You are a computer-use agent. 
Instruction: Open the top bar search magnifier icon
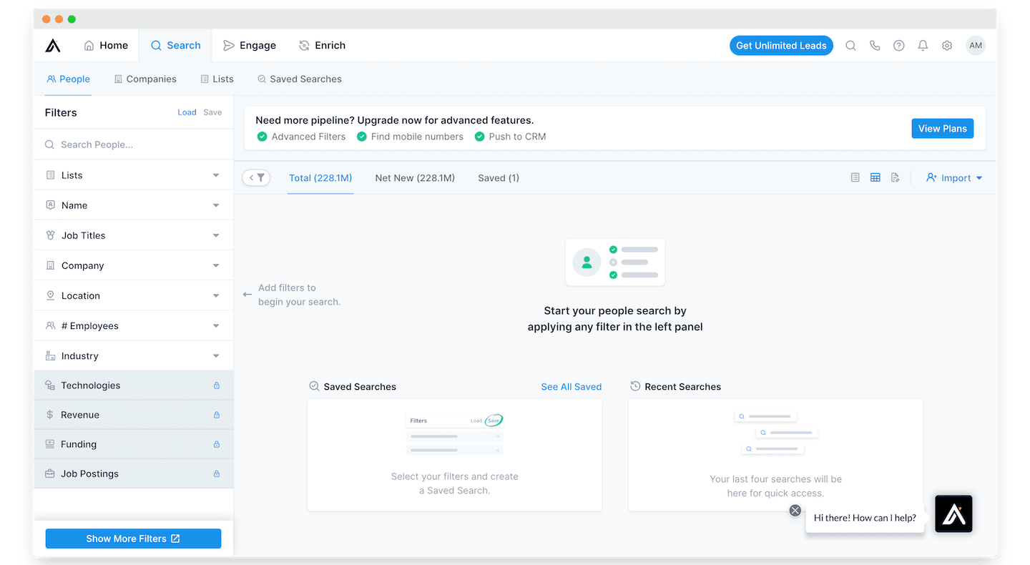click(x=850, y=45)
